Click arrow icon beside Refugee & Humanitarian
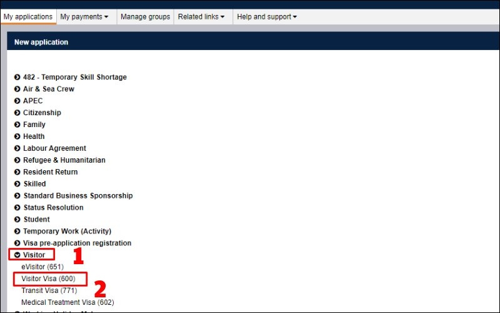The image size is (500, 313). click(17, 160)
